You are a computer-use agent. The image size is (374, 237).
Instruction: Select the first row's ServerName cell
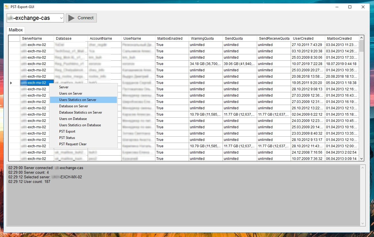pyautogui.click(x=37, y=45)
